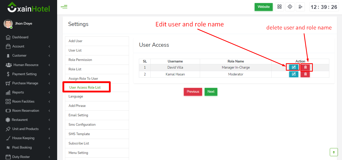Click the add-user icon in top bar
This screenshot has width=342, height=160.
coord(300,7)
